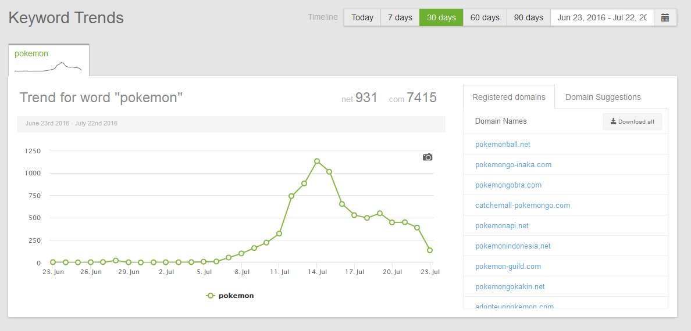The height and width of the screenshot is (331, 691).
Task: Open the calendar date picker icon
Action: (665, 17)
